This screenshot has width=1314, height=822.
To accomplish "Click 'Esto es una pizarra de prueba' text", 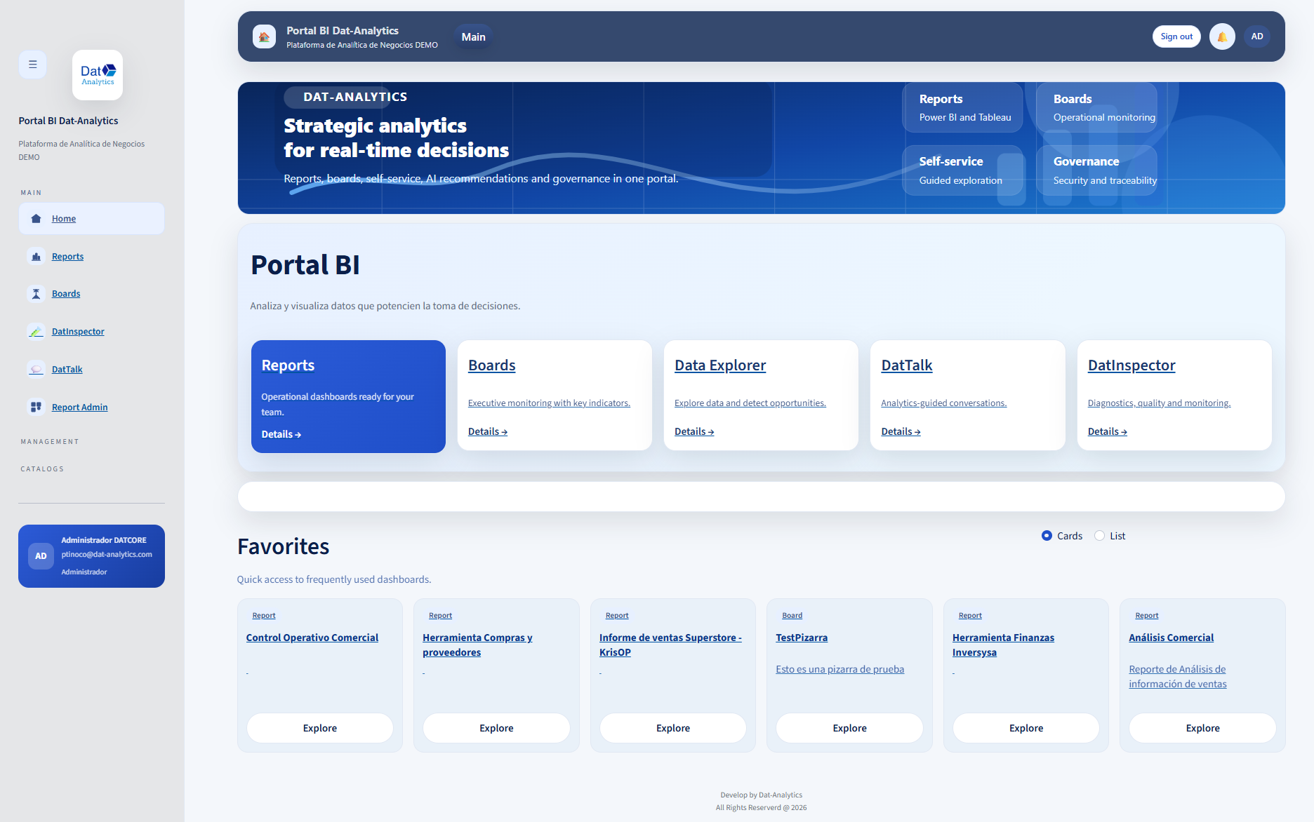I will point(839,670).
